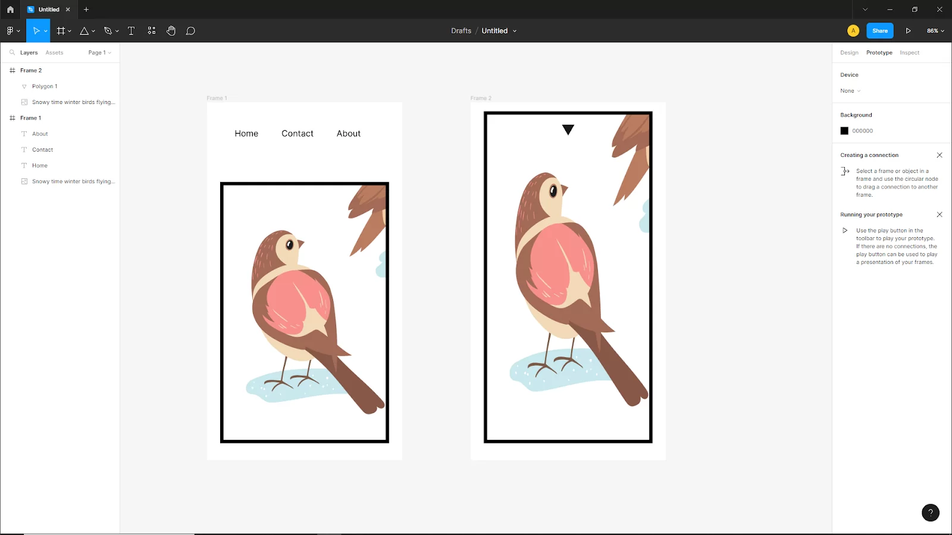
Task: Click the Frame 1 frame icon in layers
Action: [12, 118]
